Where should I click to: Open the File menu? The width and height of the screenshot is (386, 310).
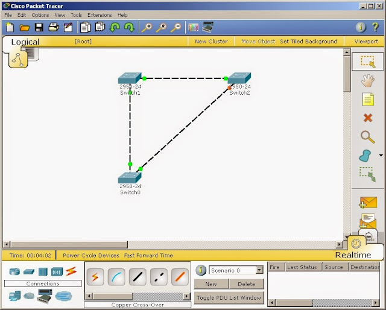(x=8, y=15)
